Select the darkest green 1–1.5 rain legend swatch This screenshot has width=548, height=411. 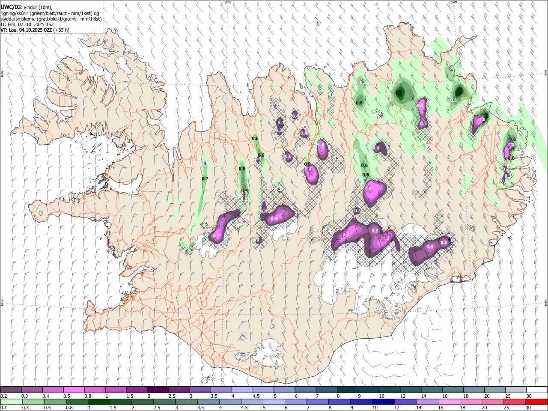[x=99, y=402]
